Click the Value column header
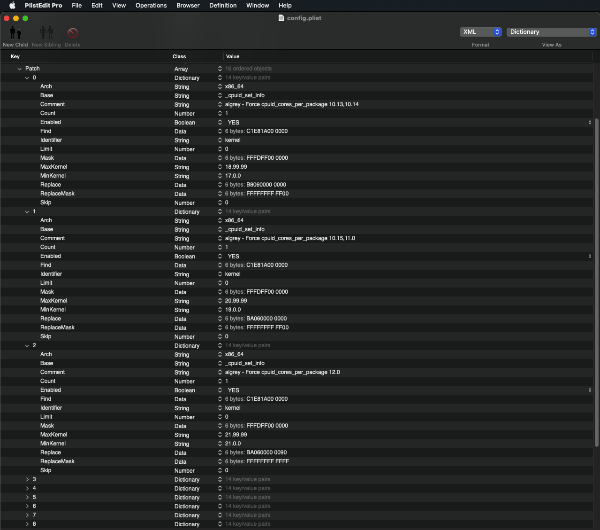The width and height of the screenshot is (600, 530). pyautogui.click(x=233, y=56)
